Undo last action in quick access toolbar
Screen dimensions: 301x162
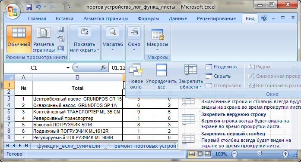[38, 7]
